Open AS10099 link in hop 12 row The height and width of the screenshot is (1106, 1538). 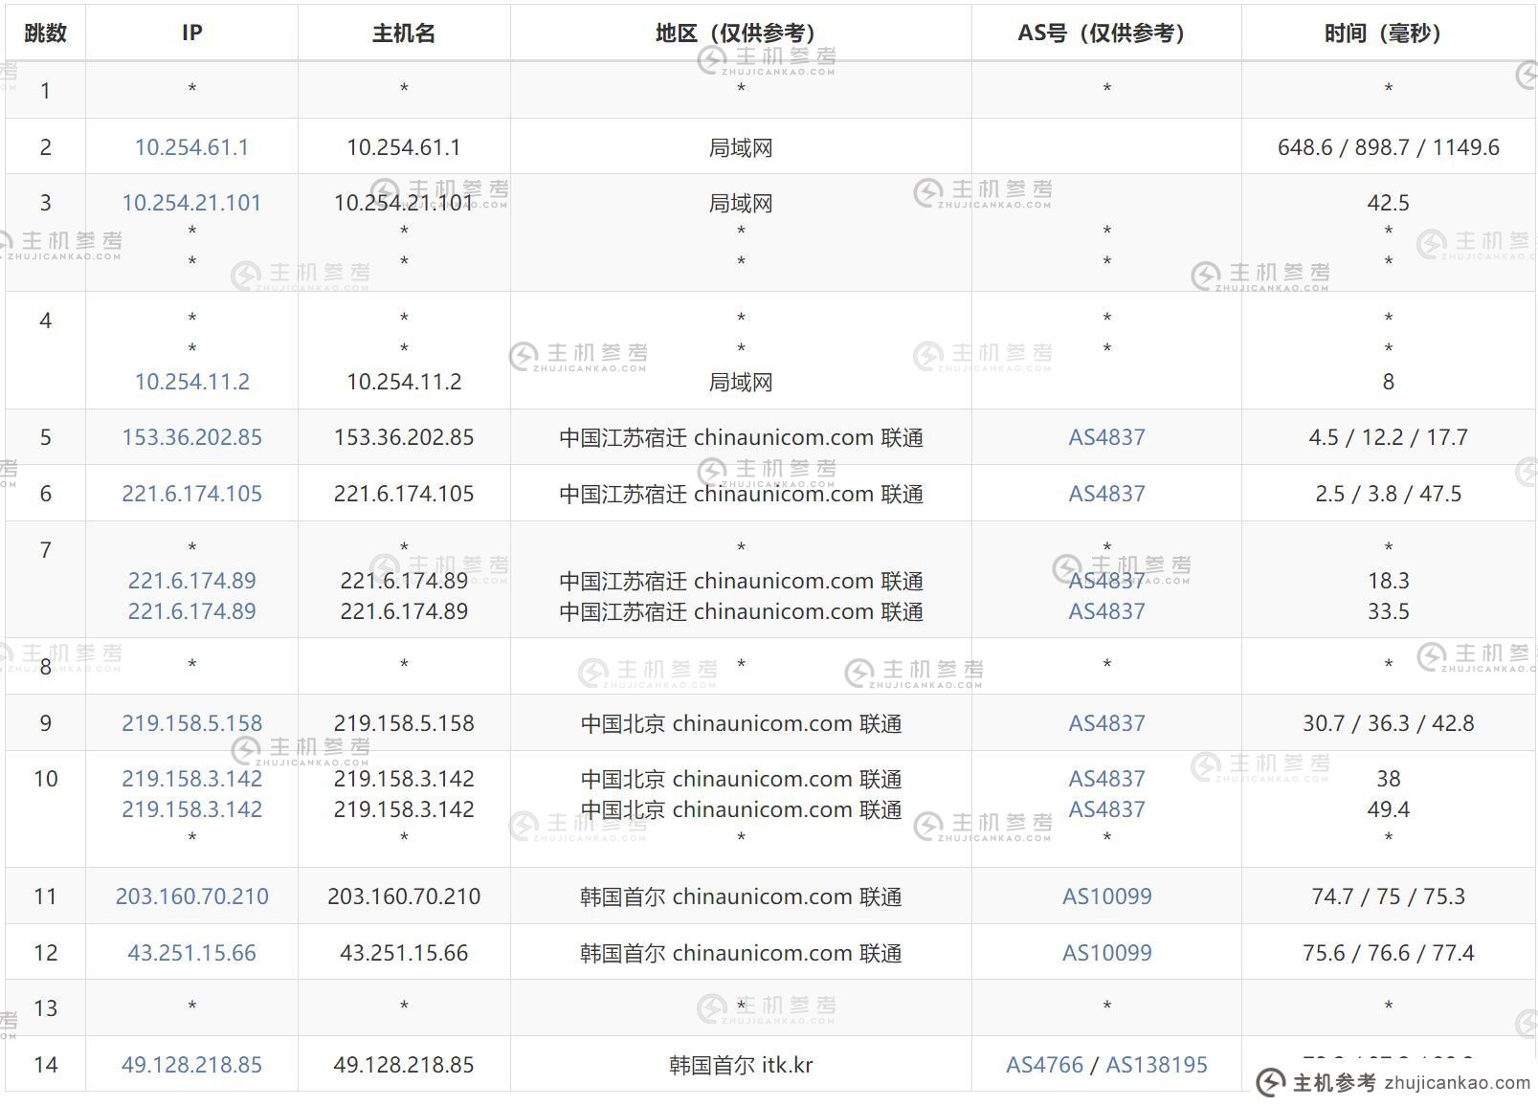click(1106, 953)
